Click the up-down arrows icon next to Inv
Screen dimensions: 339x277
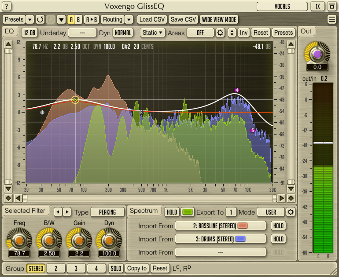pyautogui.click(x=232, y=33)
